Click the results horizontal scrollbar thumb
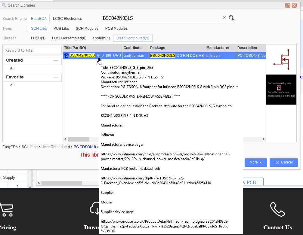The image size is (303, 235). tap(79, 139)
